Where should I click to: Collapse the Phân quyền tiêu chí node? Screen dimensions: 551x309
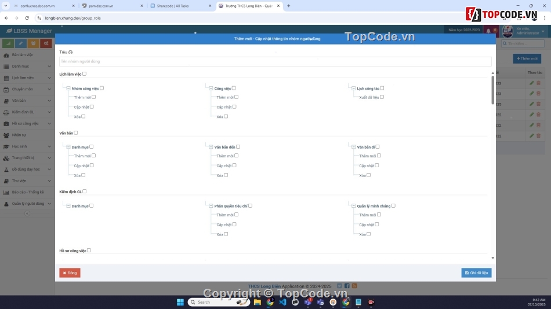(x=211, y=206)
